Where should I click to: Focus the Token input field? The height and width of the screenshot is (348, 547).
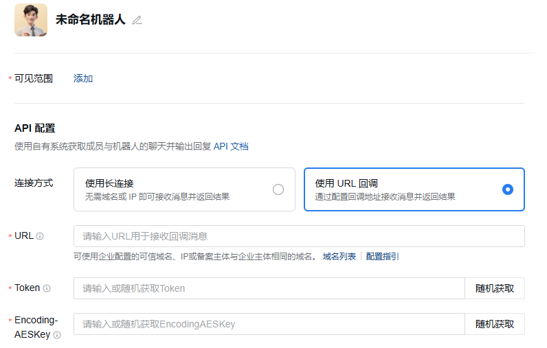269,288
